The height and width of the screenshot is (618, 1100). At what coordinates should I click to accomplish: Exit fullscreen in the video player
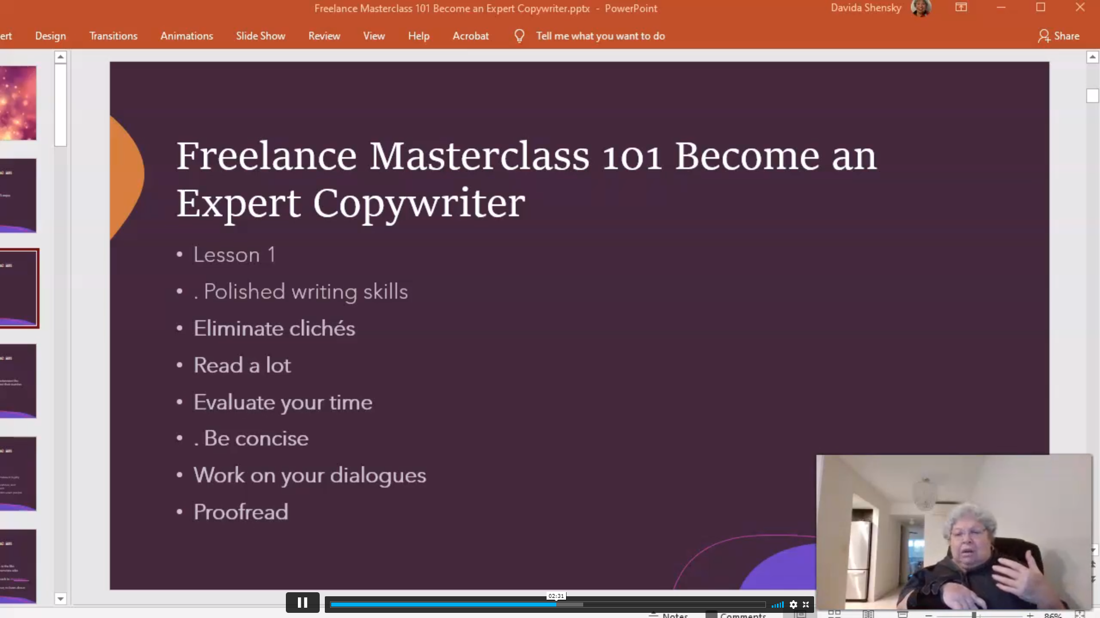click(806, 605)
